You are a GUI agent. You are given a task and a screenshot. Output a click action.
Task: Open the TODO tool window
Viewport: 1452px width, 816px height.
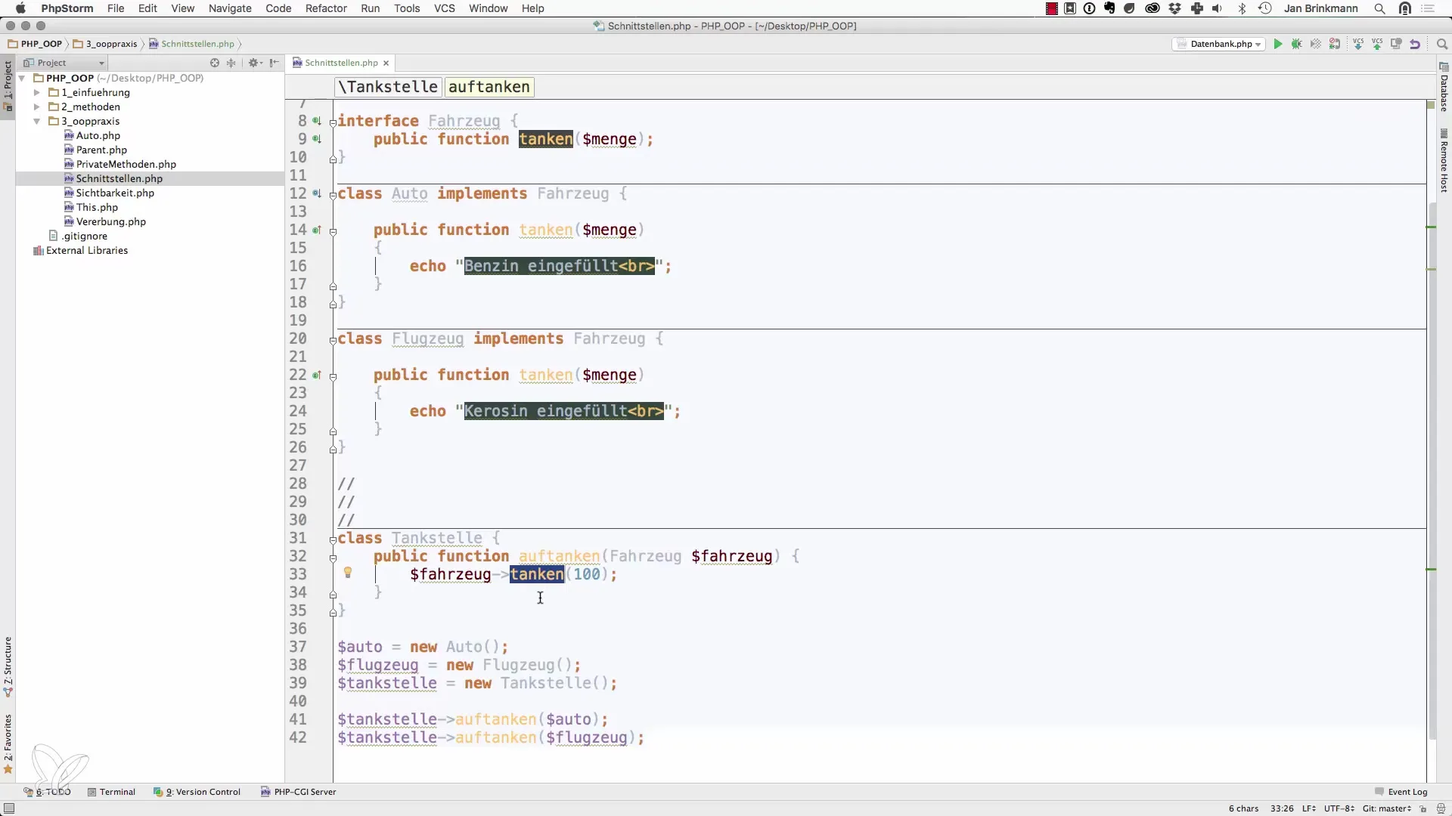click(x=47, y=792)
